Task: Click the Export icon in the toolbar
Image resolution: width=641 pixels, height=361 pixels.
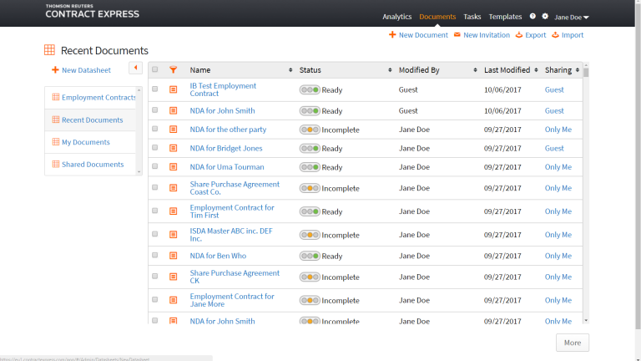Action: (x=518, y=35)
